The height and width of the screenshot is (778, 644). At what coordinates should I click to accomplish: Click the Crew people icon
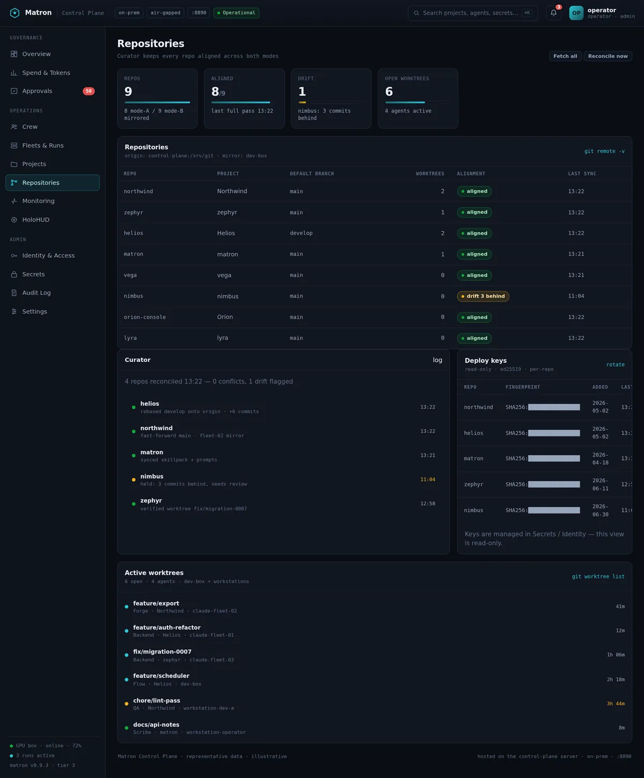14,127
